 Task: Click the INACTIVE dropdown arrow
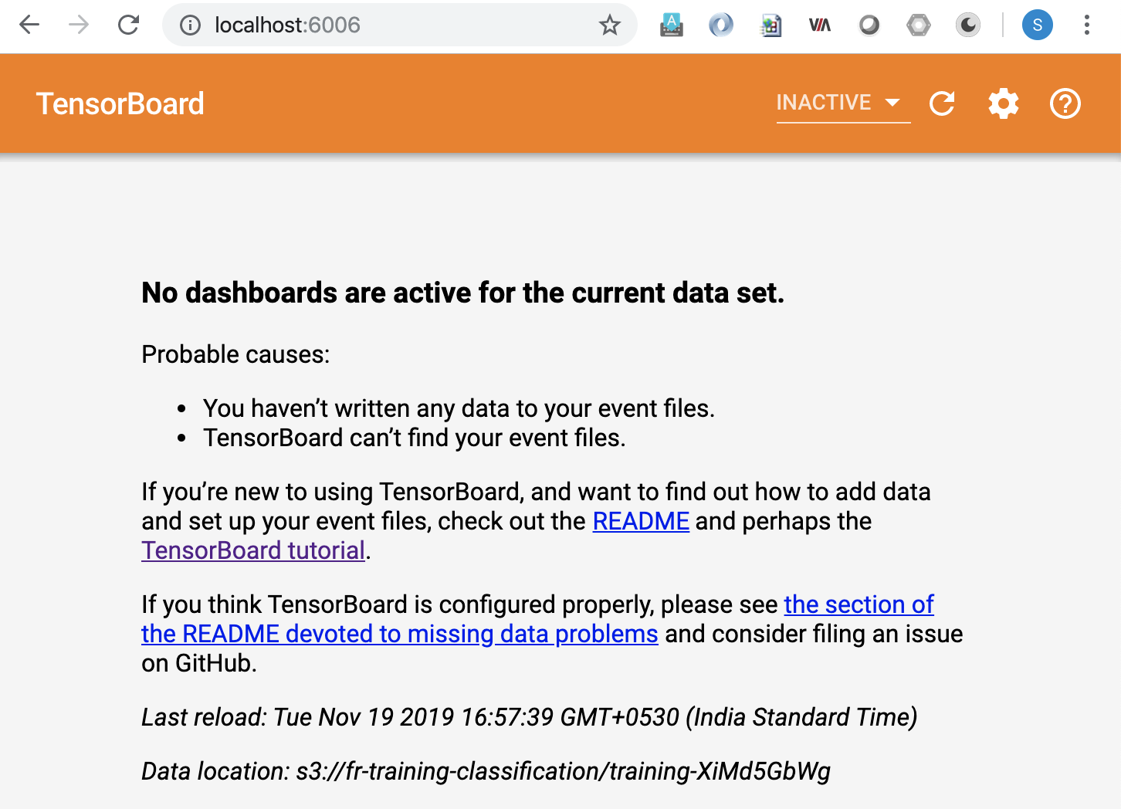pyautogui.click(x=894, y=102)
